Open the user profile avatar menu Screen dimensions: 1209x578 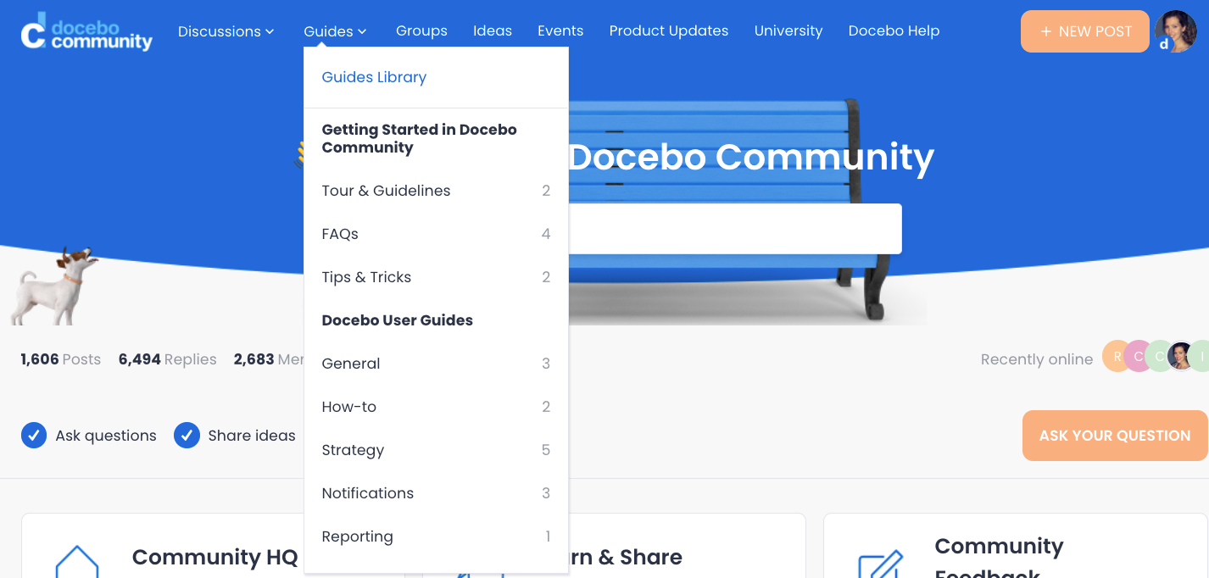click(1176, 31)
